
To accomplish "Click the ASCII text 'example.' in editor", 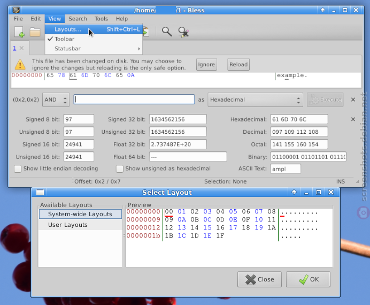I will tap(292, 75).
